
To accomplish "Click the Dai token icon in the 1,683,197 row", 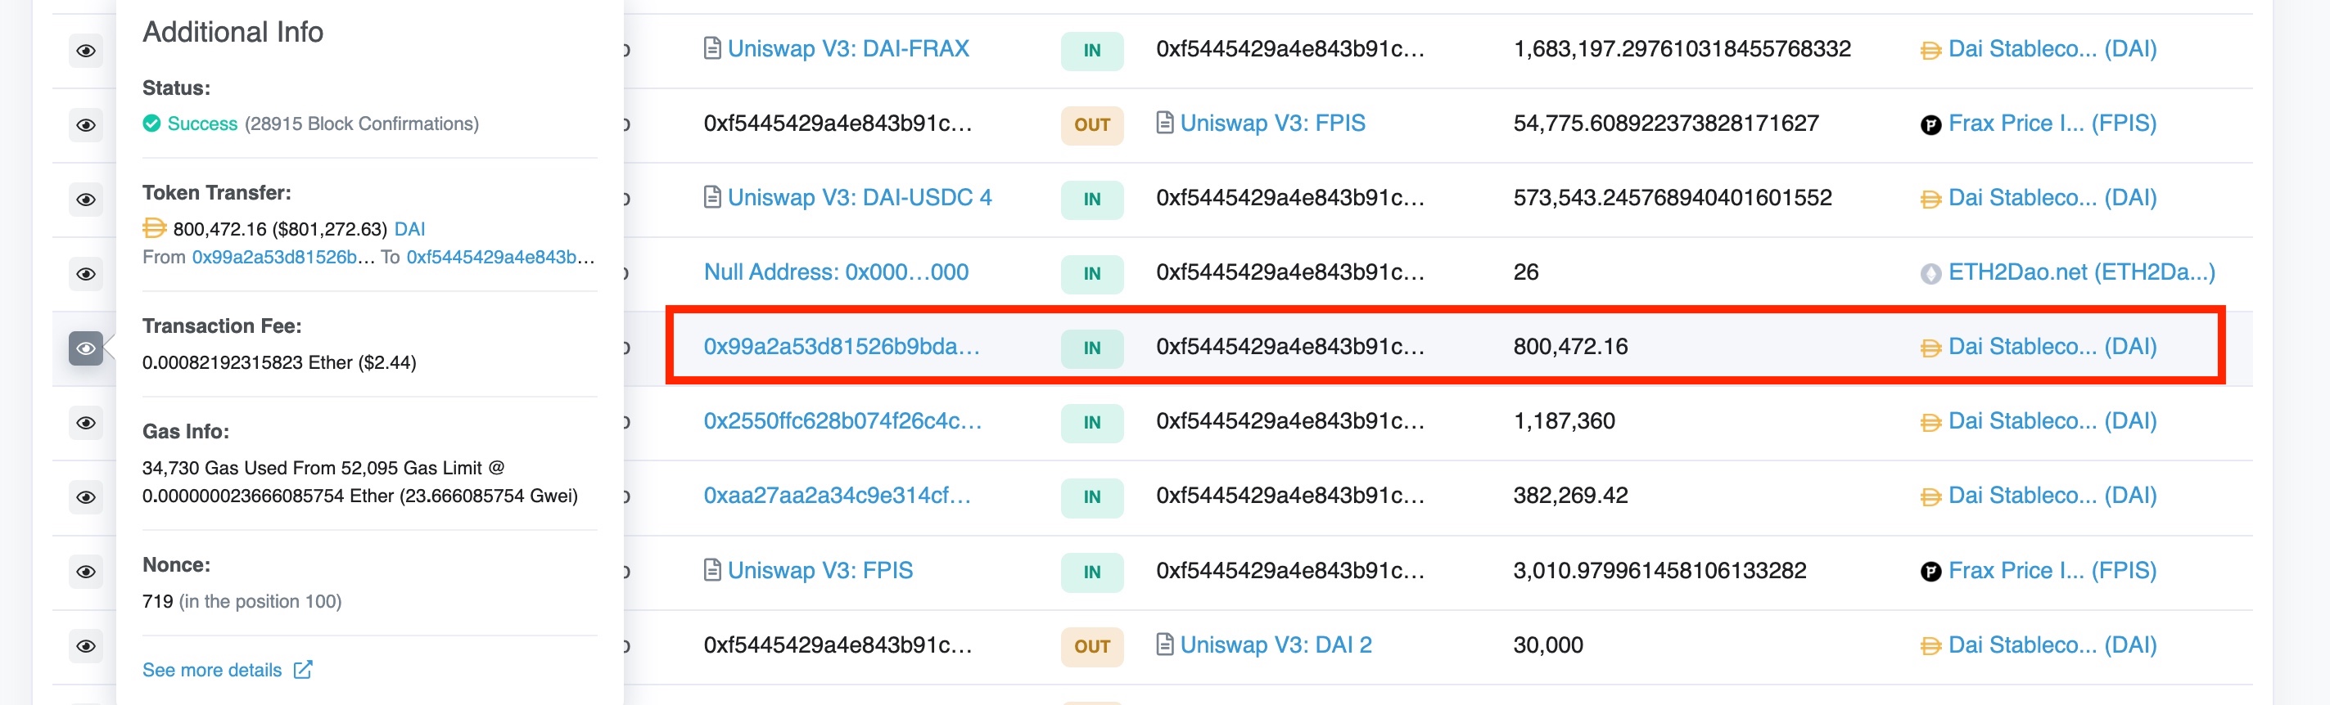I will point(1930,51).
